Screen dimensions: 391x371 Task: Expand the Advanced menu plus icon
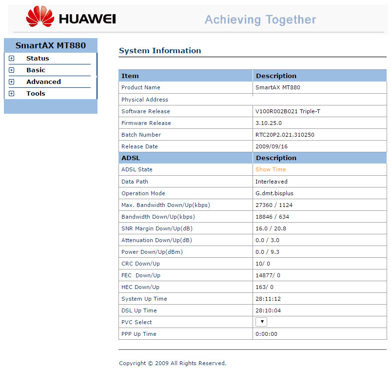(x=12, y=82)
